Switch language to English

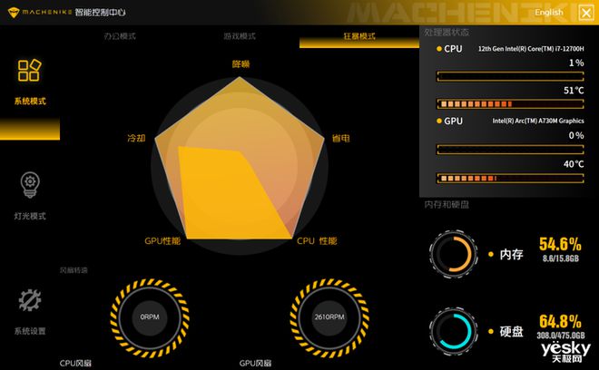[548, 12]
